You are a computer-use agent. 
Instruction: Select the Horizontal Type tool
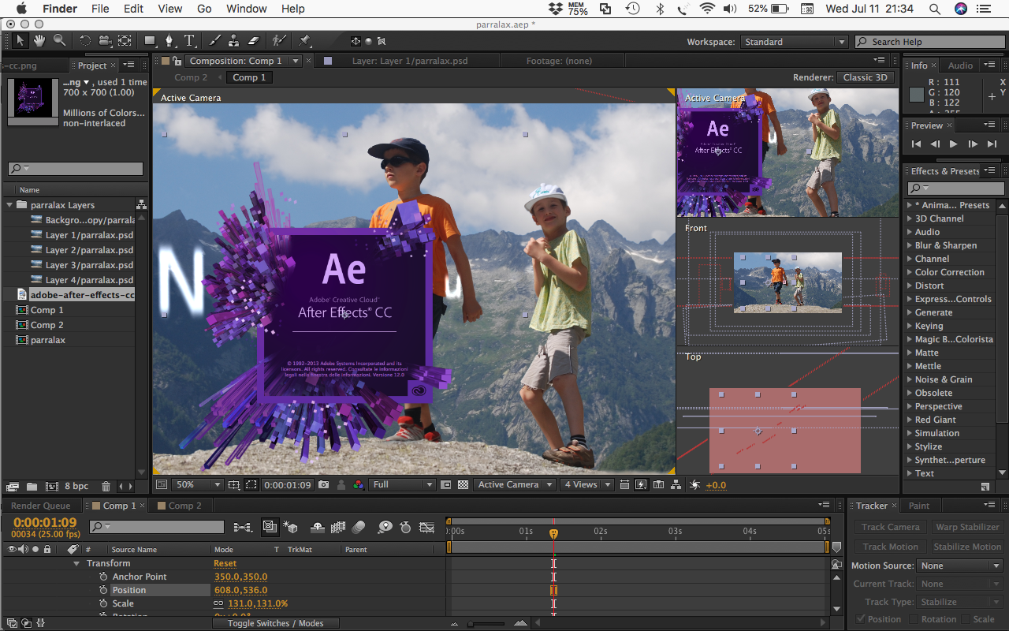[189, 40]
